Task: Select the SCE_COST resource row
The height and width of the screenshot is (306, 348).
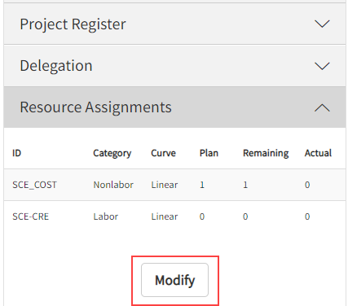Action: 174,185
